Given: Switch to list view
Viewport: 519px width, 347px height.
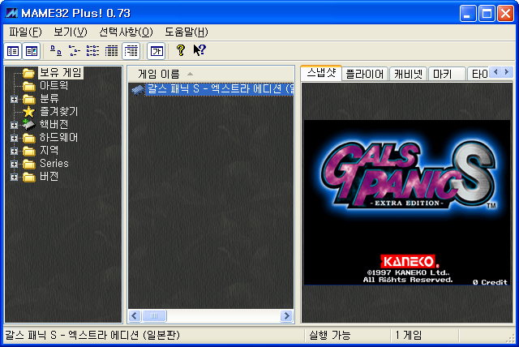Looking at the screenshot, I should point(92,51).
